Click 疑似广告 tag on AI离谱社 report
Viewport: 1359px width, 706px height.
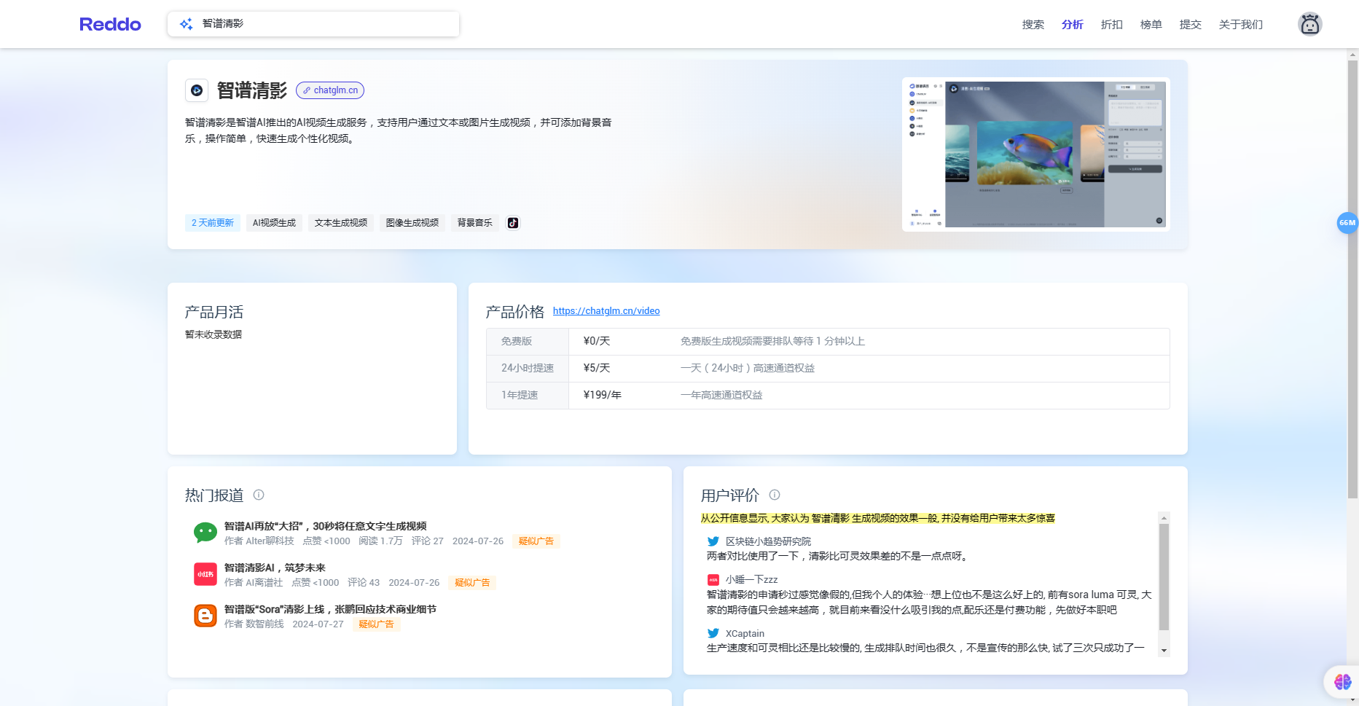point(472,583)
